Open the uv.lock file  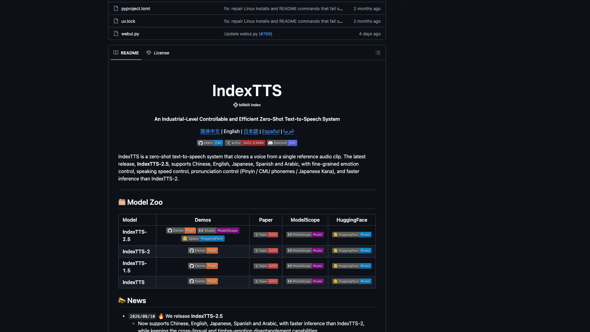(128, 21)
